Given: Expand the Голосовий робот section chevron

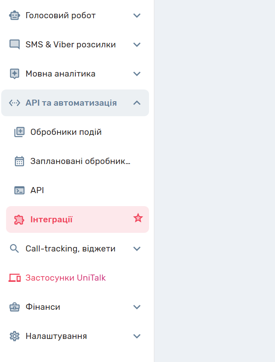Looking at the screenshot, I should point(137,16).
